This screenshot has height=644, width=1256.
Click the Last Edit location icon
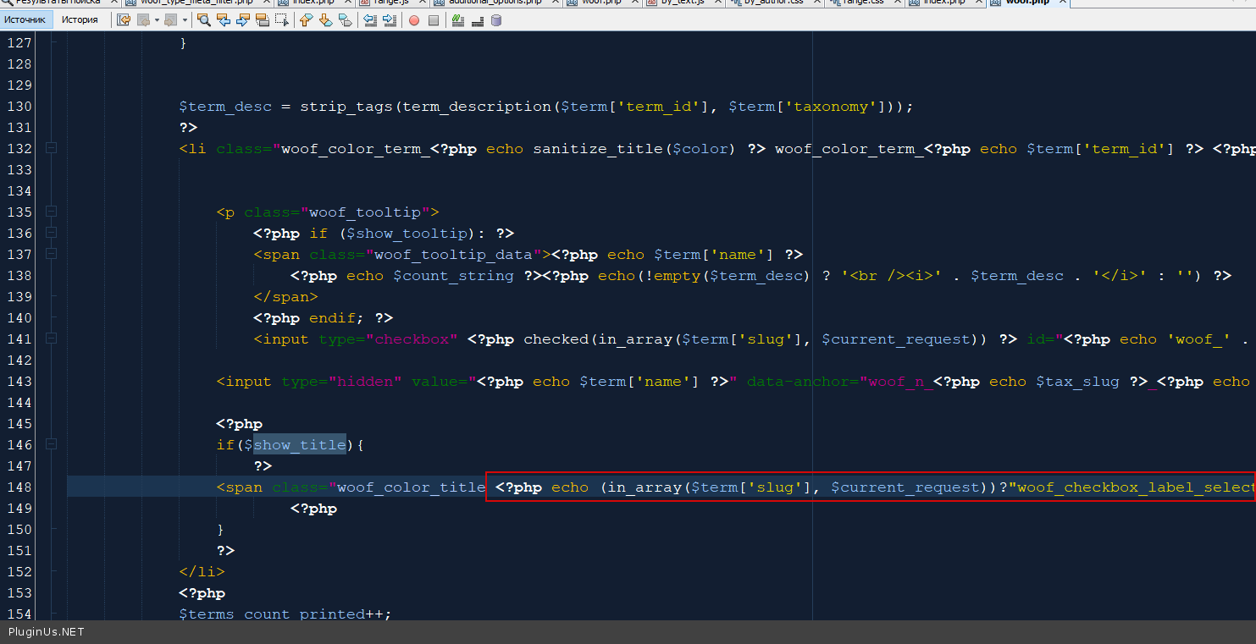pyautogui.click(x=124, y=20)
